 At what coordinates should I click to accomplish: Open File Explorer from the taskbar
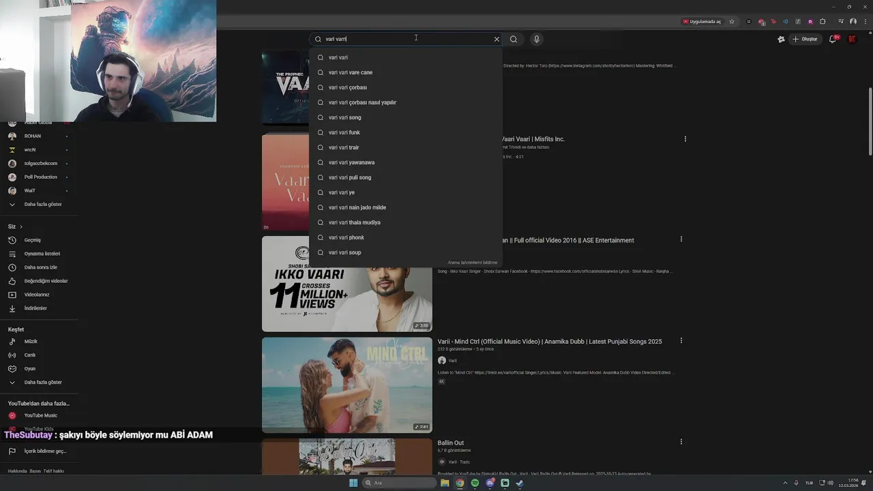coord(445,483)
